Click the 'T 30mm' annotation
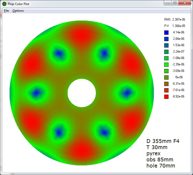The width and height of the screenshot is (193, 175). point(157,147)
